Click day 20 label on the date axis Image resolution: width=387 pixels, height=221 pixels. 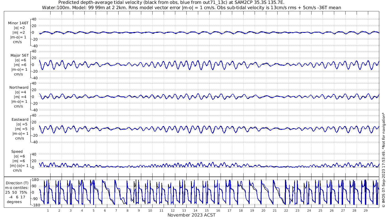(x=263, y=211)
